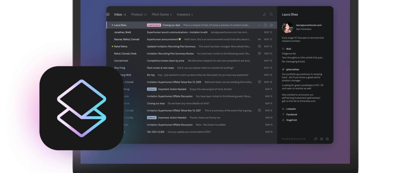Open the chat feedback icon in footer
Image resolution: width=395 pixels, height=173 pixels.
[x=316, y=139]
